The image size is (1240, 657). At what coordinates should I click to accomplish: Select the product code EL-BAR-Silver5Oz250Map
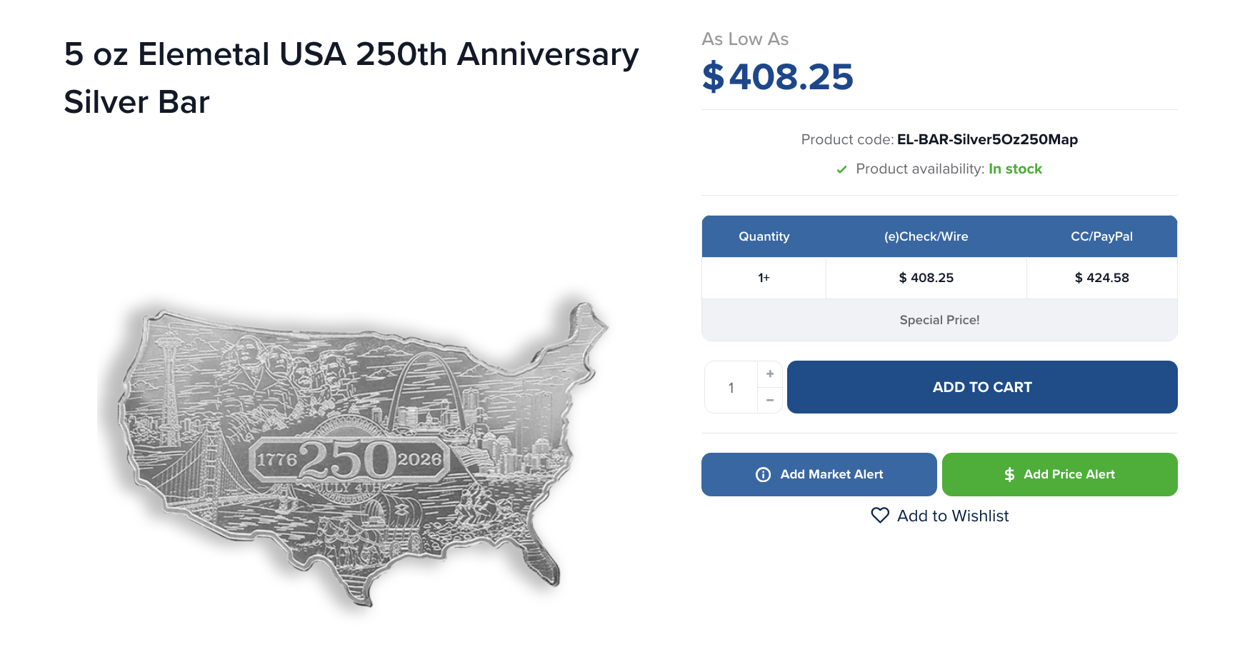click(987, 139)
